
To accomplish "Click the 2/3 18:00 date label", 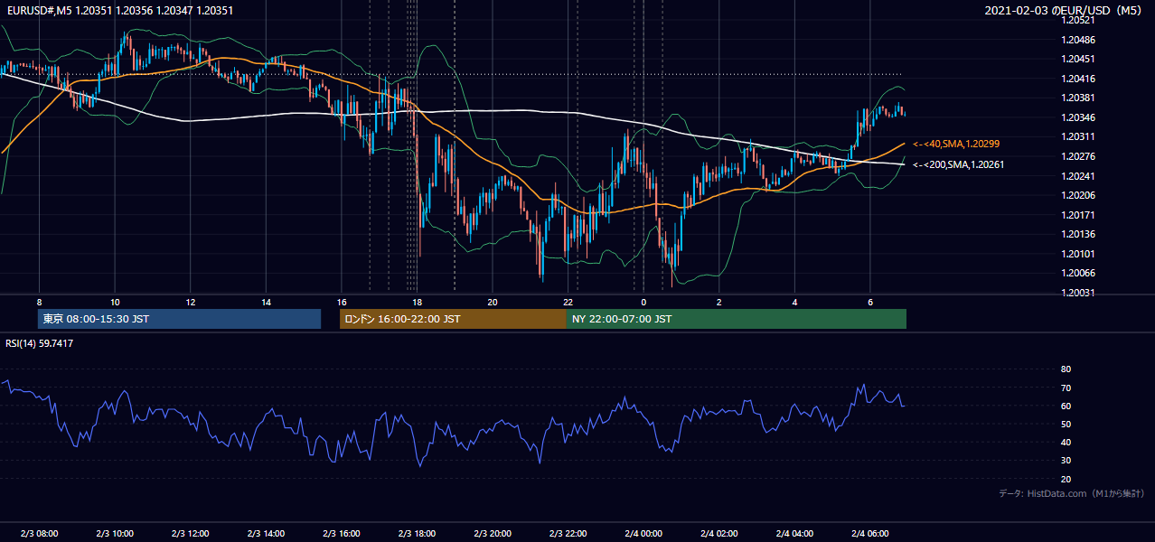I will click(x=418, y=534).
